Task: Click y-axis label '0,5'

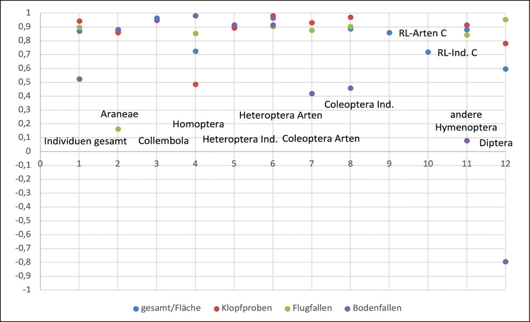Action: (x=24, y=82)
